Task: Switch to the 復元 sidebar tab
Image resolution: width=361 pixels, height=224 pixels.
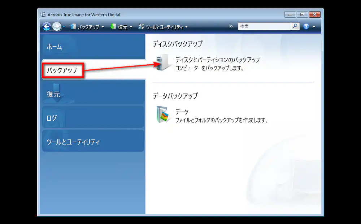Action: 93,94
